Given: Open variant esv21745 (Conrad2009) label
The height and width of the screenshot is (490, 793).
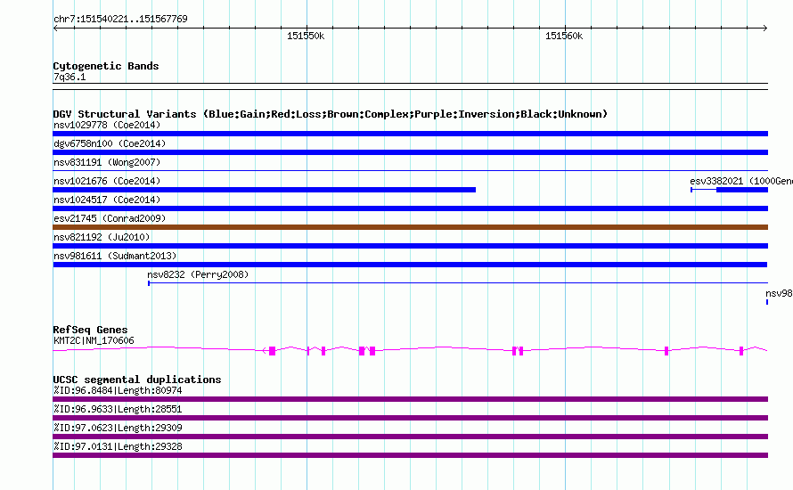Looking at the screenshot, I should (x=110, y=218).
